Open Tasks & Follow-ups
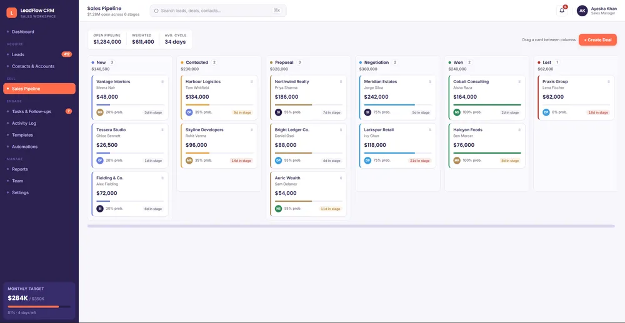The image size is (625, 323). click(x=39, y=111)
